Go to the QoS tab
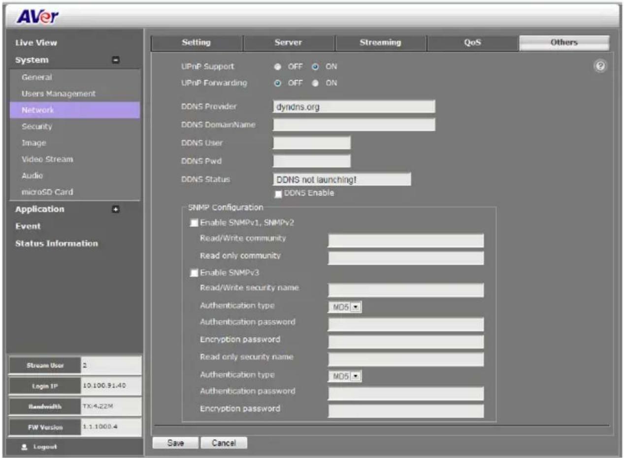 [x=472, y=43]
